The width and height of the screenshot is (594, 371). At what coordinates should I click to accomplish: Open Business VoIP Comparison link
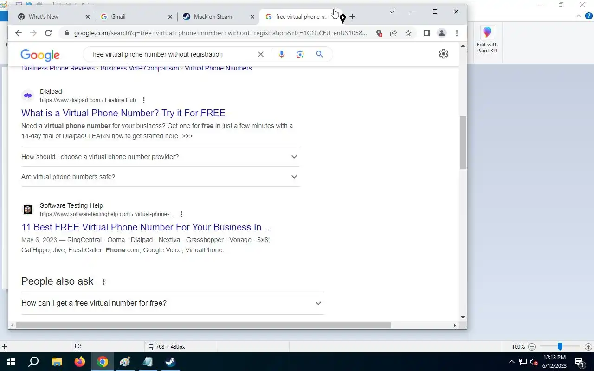140,68
